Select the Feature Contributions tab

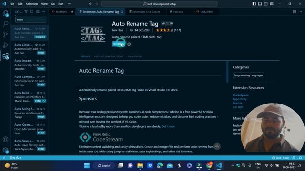point(109,57)
